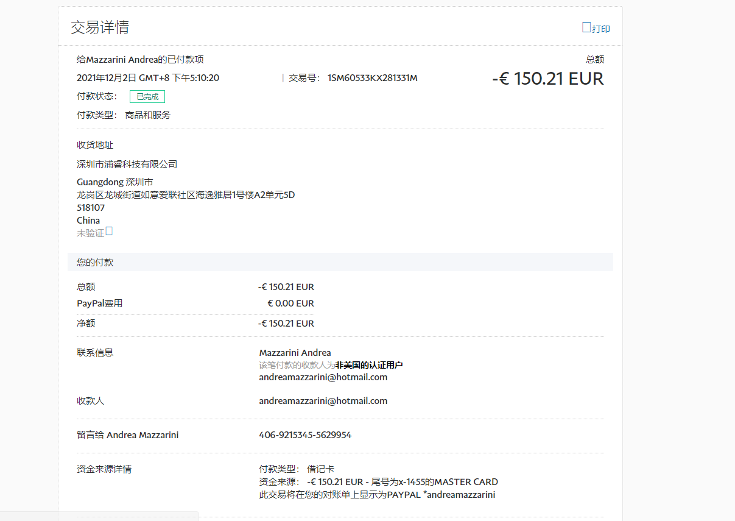Click the 交易详情 page heading
Viewport: 735px width, 521px height.
coord(100,27)
